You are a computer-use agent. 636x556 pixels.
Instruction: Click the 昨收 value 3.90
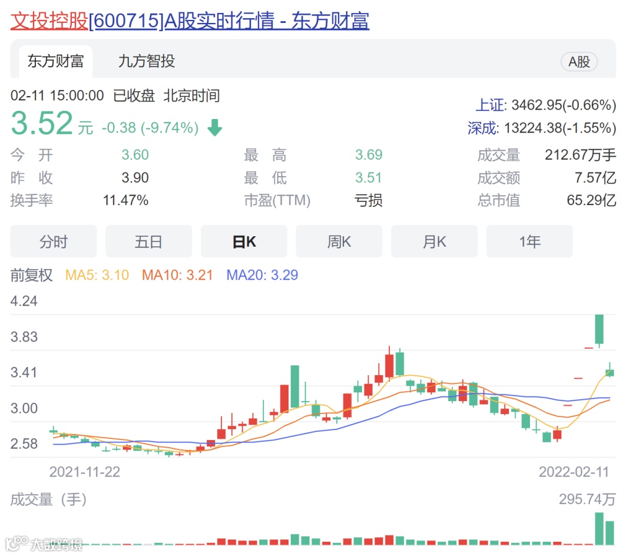pos(135,177)
